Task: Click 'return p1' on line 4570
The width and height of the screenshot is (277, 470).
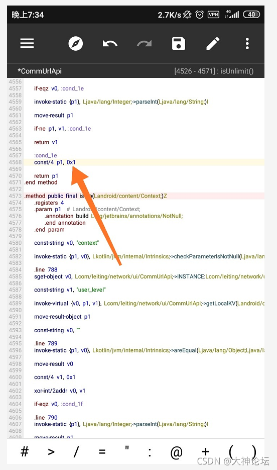Action: pos(46,175)
